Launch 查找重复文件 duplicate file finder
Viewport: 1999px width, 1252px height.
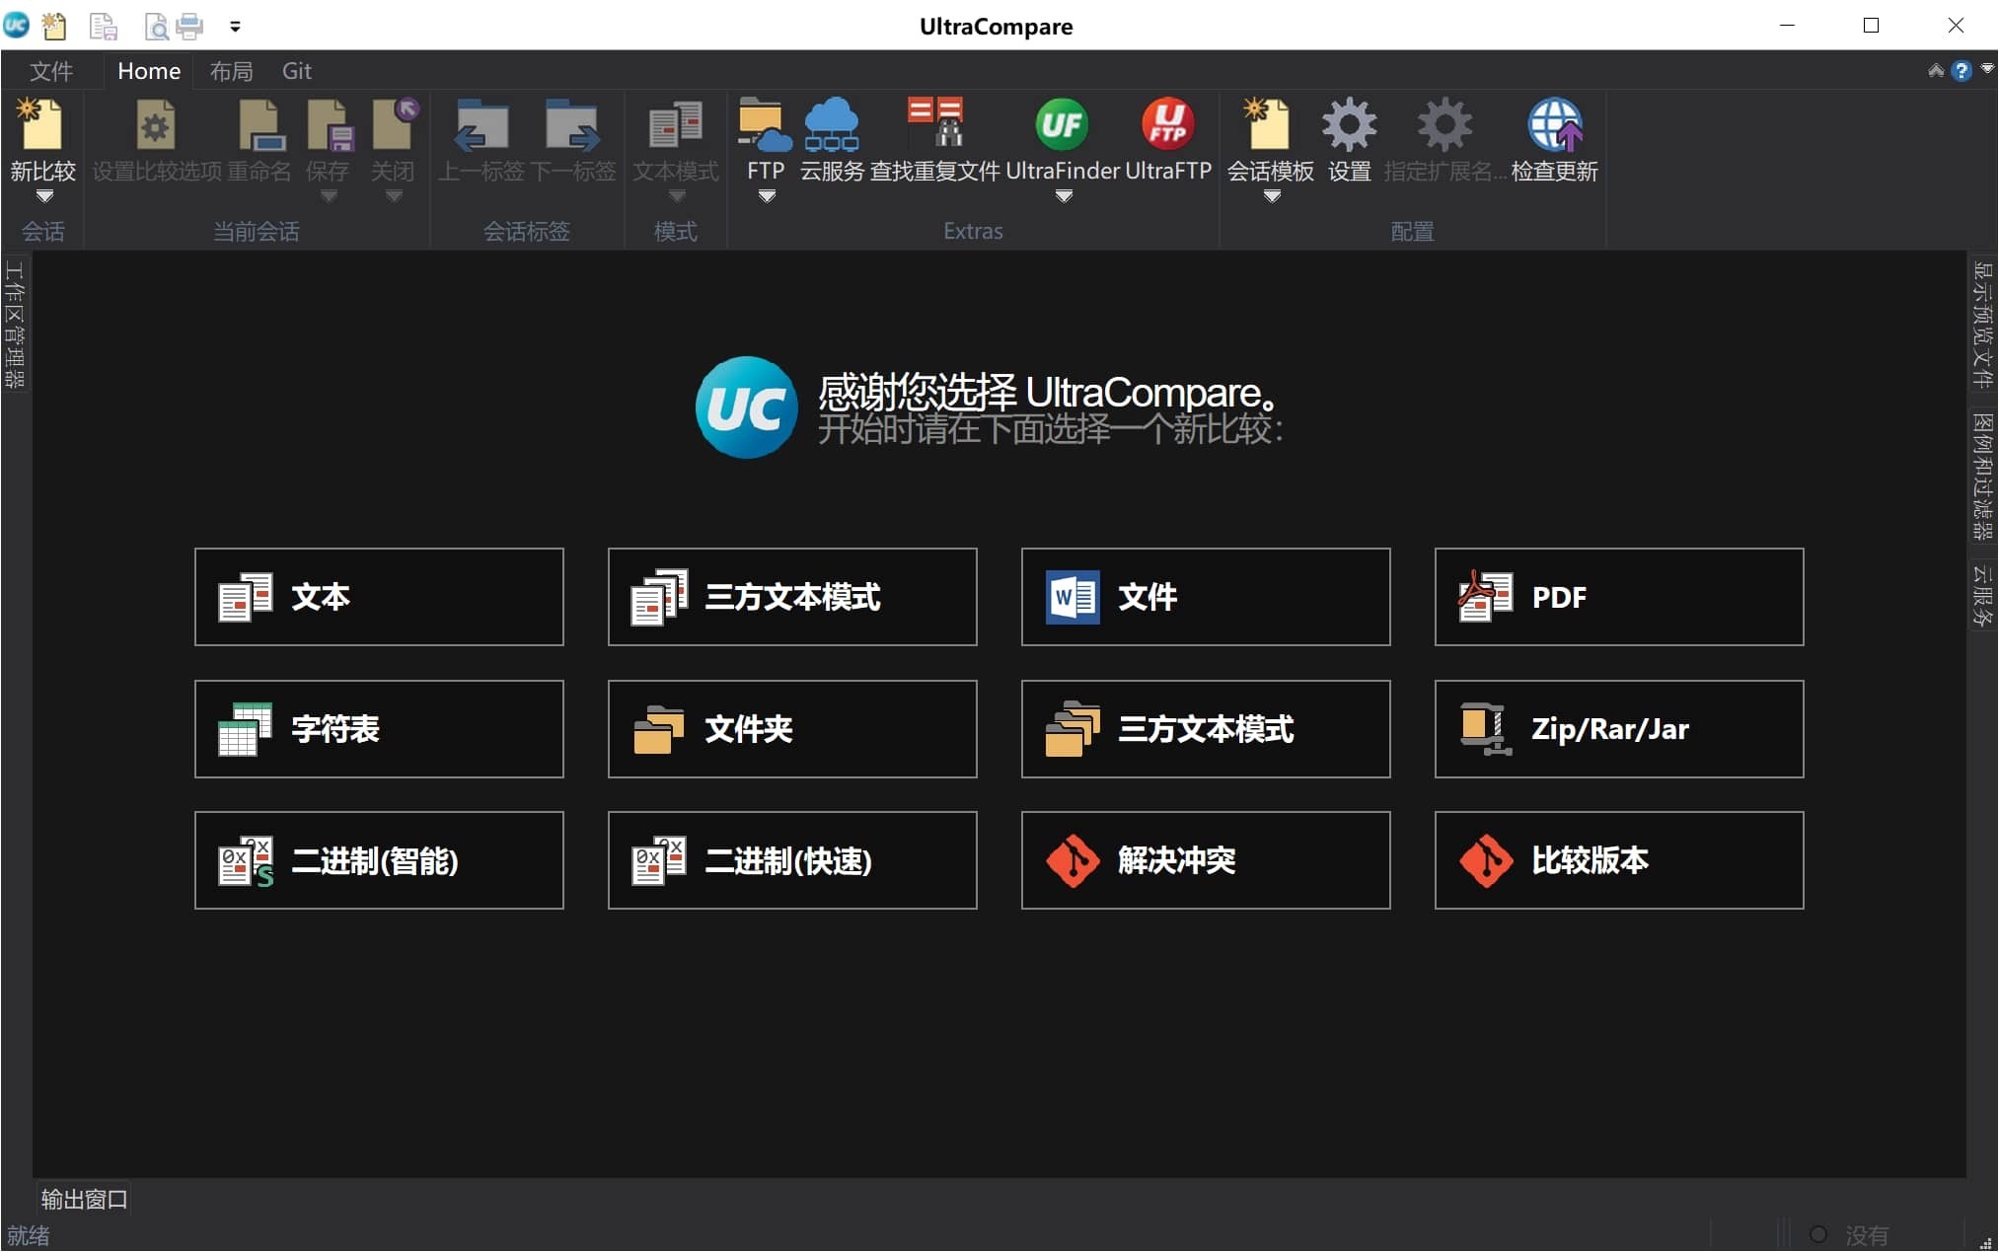(x=934, y=126)
